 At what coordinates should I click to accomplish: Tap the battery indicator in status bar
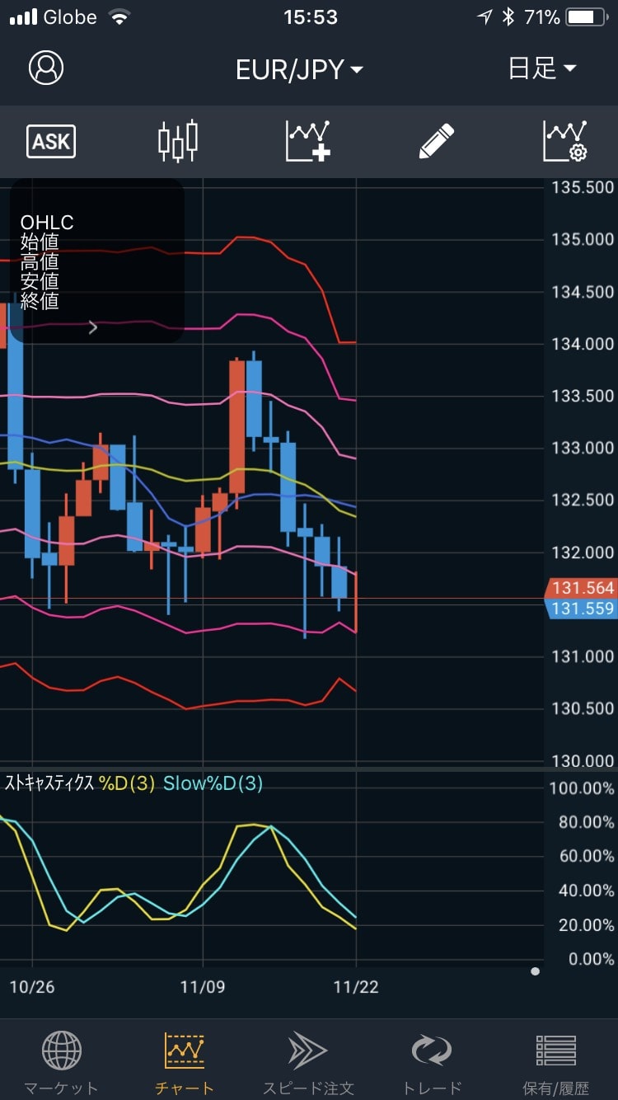[x=587, y=17]
